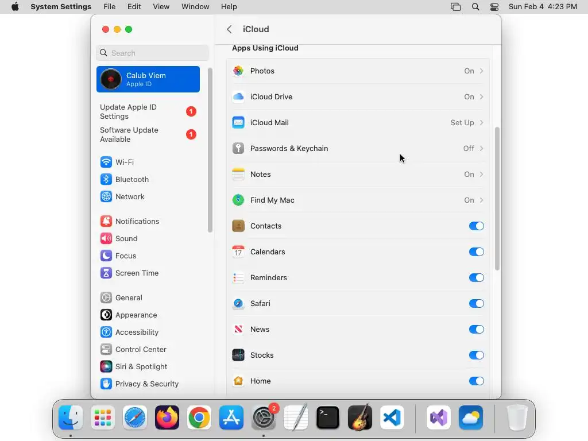Open Wi-Fi settings in sidebar

coord(148,162)
